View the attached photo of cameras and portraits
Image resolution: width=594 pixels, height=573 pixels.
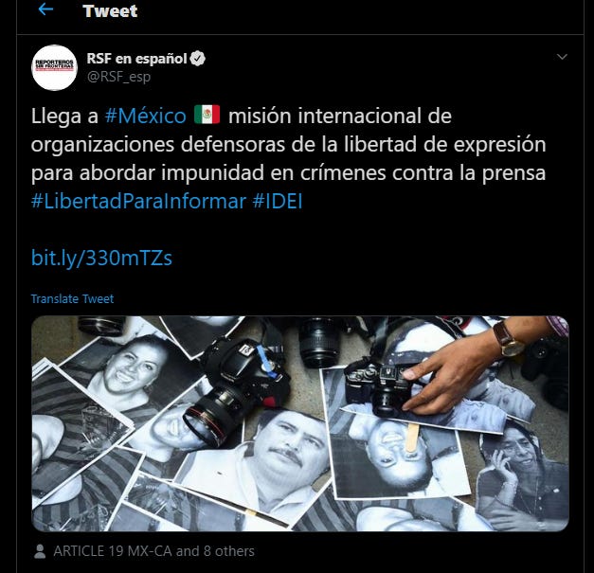pos(300,423)
